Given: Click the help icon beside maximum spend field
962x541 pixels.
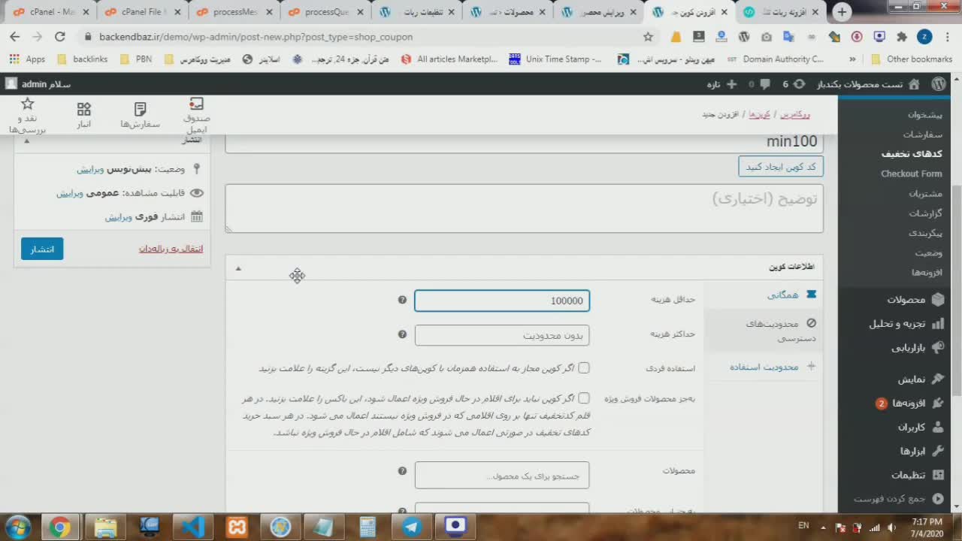Looking at the screenshot, I should pyautogui.click(x=402, y=334).
